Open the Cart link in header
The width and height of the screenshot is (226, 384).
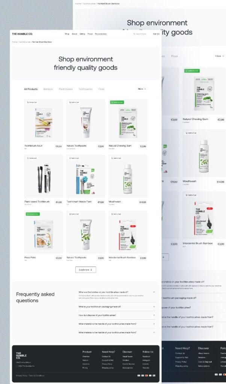click(156, 34)
